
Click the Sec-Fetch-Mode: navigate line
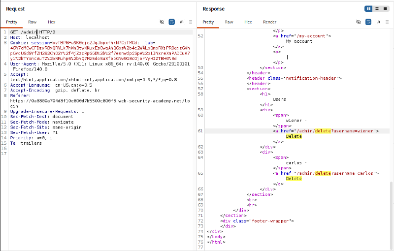point(42,122)
